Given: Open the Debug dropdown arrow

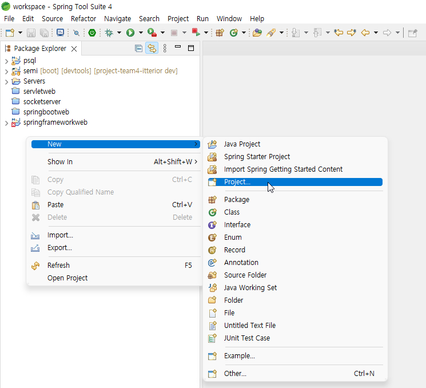Looking at the screenshot, I should pyautogui.click(x=119, y=33).
